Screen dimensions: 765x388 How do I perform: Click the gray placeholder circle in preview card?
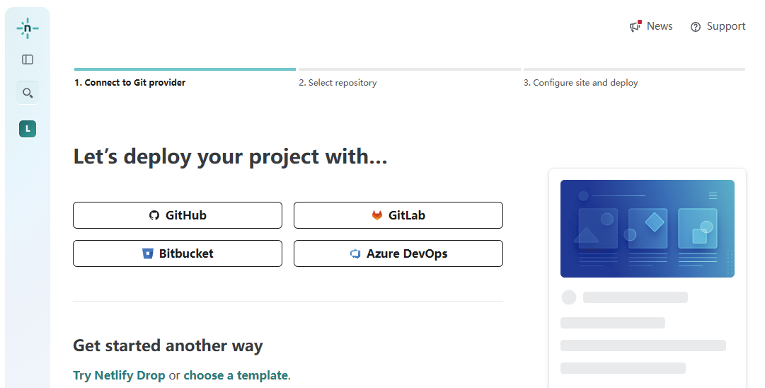click(x=569, y=297)
